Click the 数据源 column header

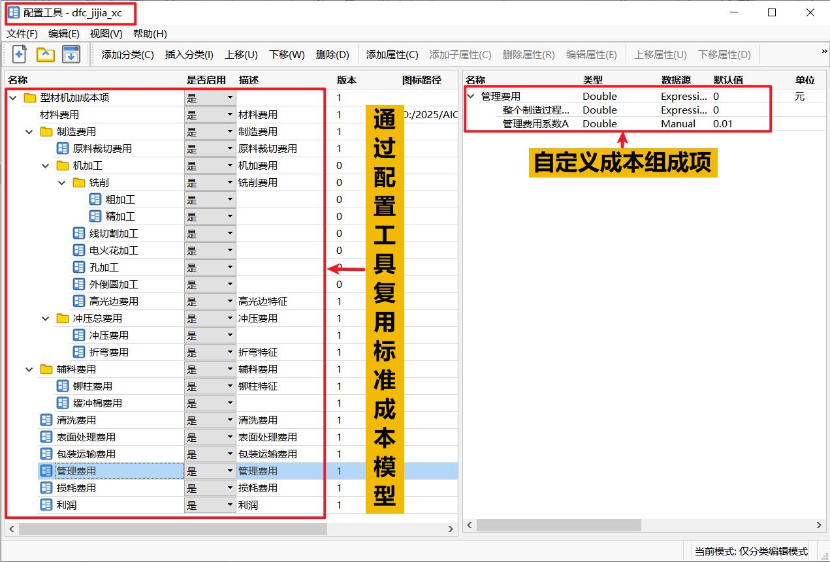point(676,80)
